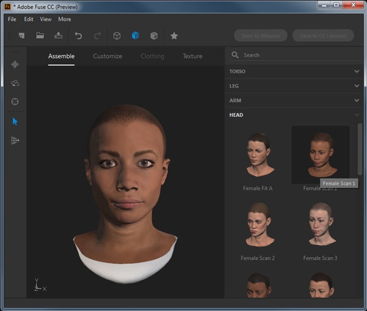The image size is (367, 311).
Task: Expand the ARM section
Action: coord(357,100)
